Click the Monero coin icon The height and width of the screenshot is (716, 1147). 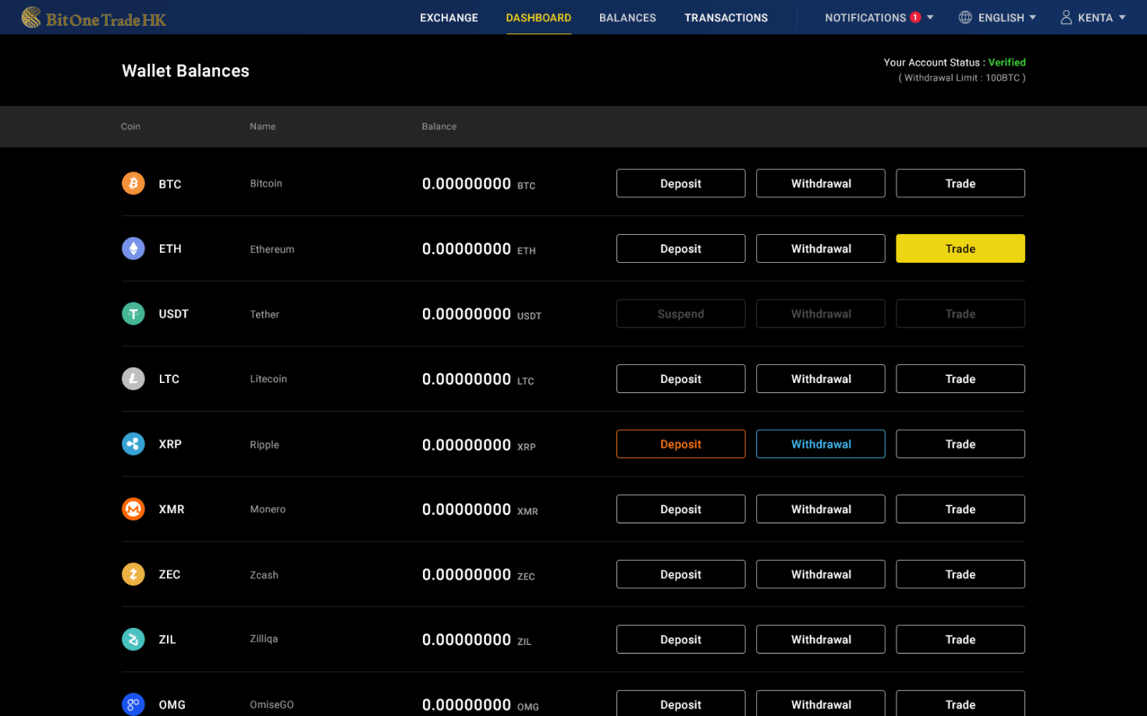[x=133, y=509]
